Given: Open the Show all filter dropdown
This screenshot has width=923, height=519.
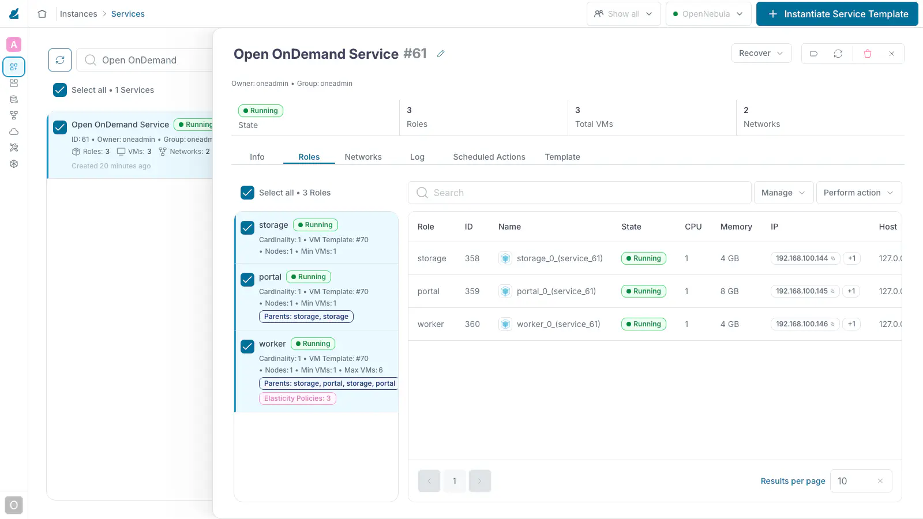Looking at the screenshot, I should 624,14.
